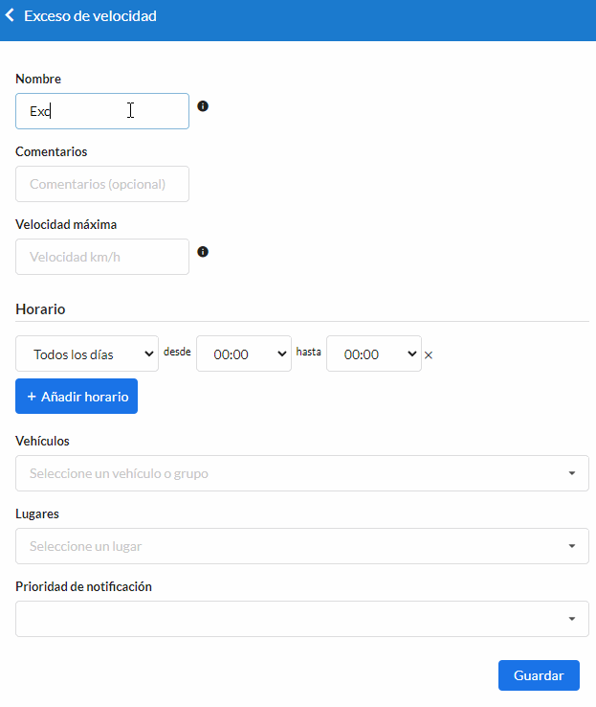Open the "Todos los días" dropdown
Image resolution: width=596 pixels, height=707 pixels.
click(x=87, y=353)
